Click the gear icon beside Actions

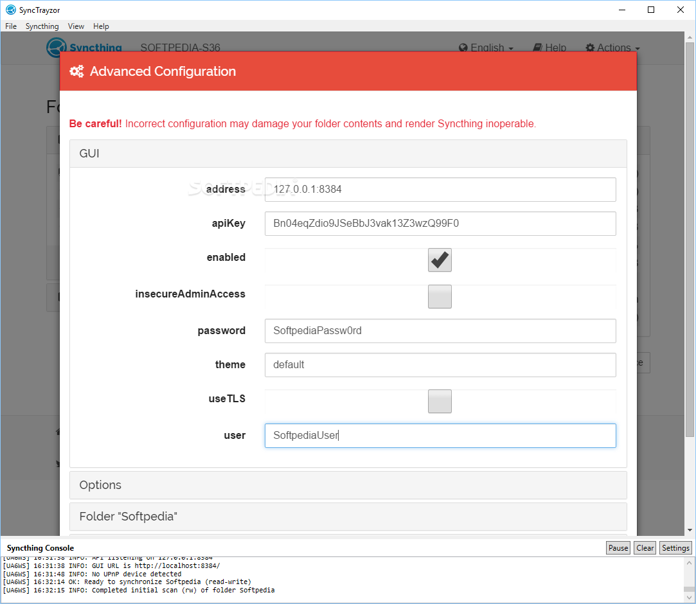tap(590, 48)
